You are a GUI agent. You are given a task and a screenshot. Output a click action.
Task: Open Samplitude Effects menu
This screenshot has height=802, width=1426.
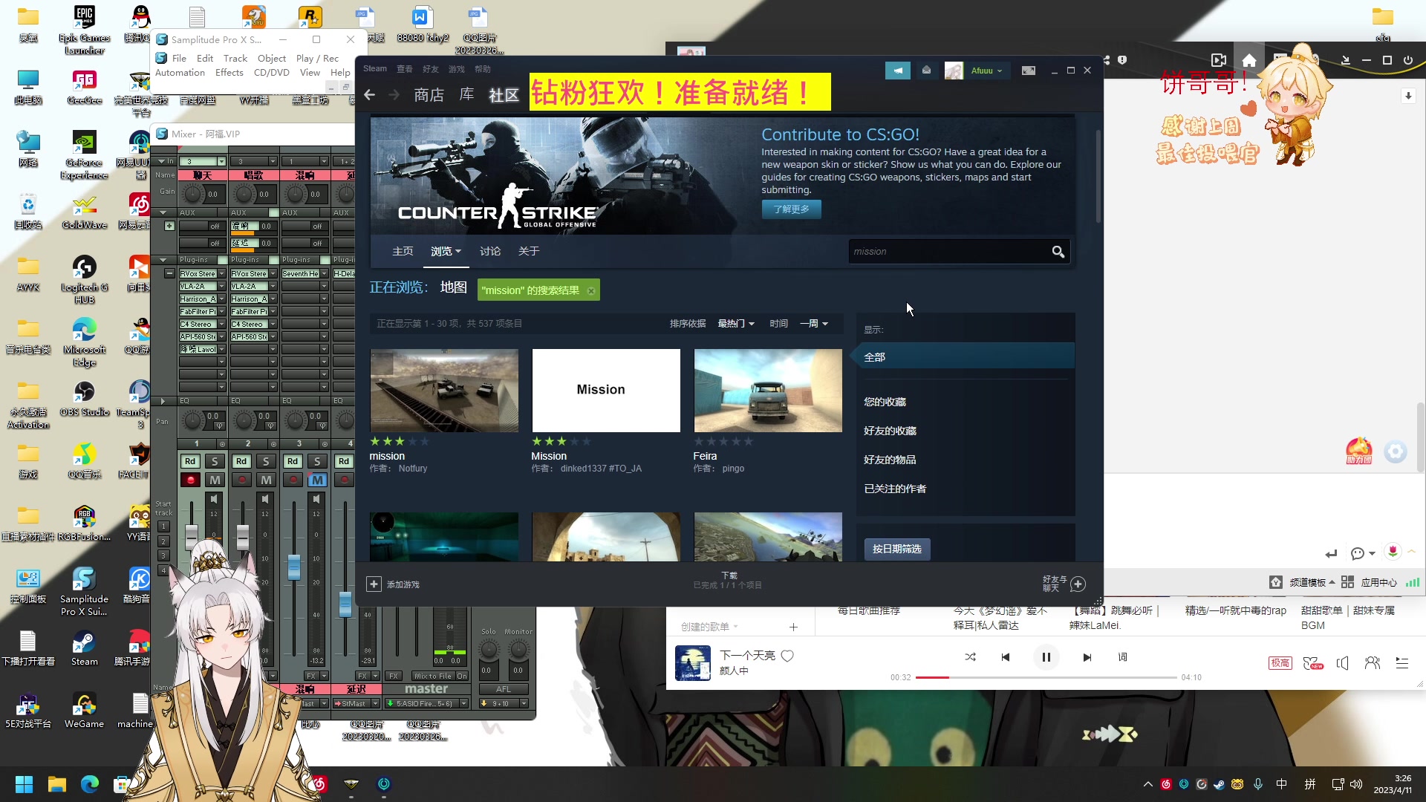coord(229,73)
